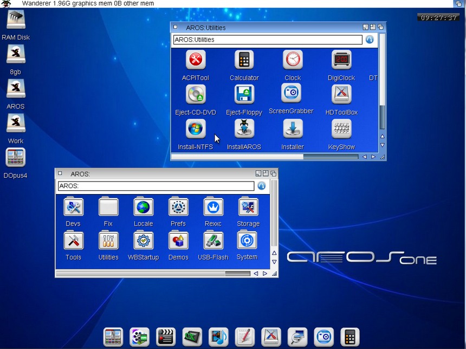The image size is (466, 349).
Task: Open the ScreenGrabber utility
Action: (292, 93)
